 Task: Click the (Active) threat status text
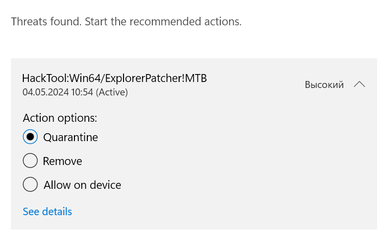112,92
